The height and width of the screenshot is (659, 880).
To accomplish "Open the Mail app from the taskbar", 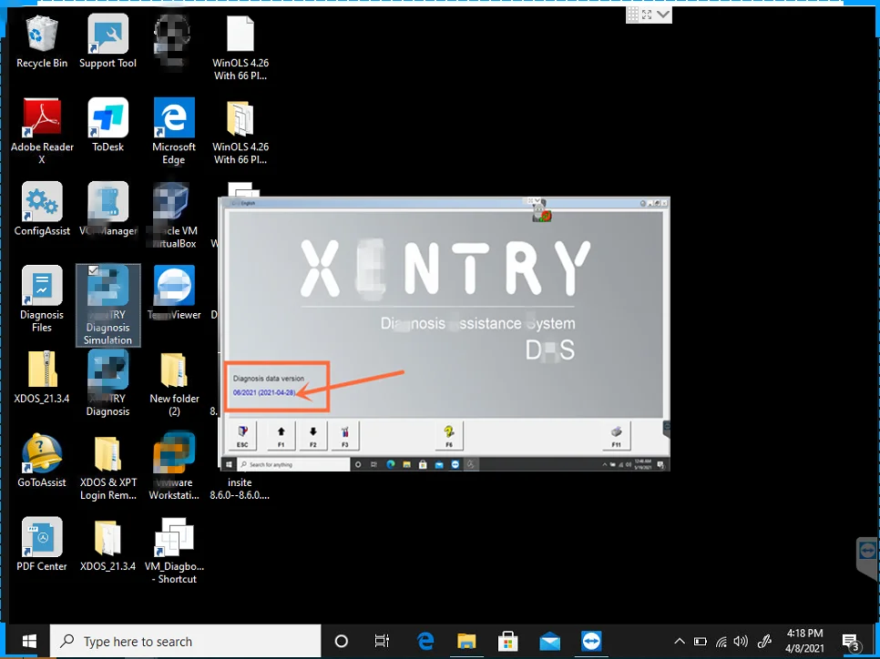I will coord(549,641).
